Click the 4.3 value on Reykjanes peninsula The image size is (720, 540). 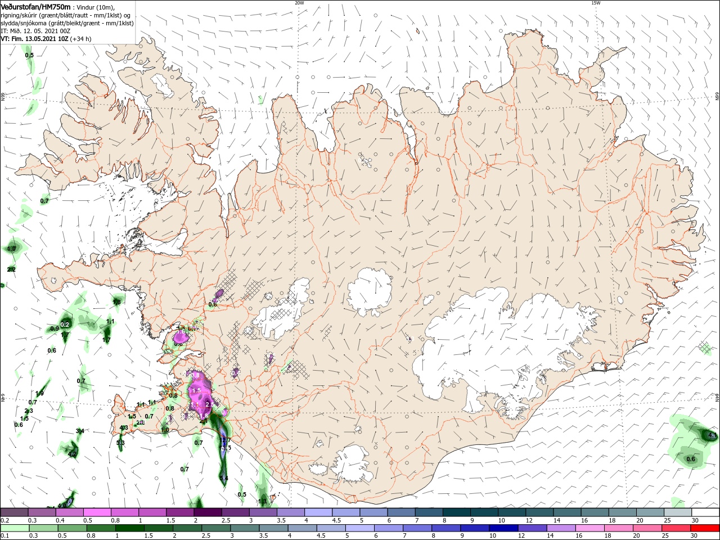point(124,428)
